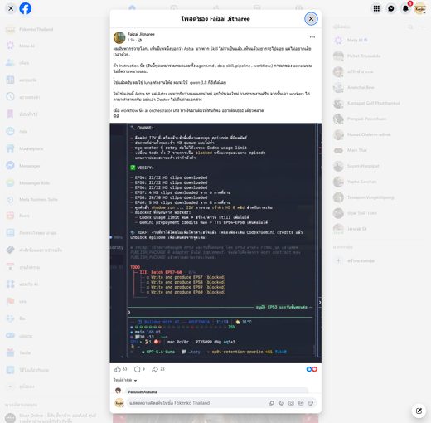Click the new message compose icon
This screenshot has width=431, height=423.
[x=419, y=411]
